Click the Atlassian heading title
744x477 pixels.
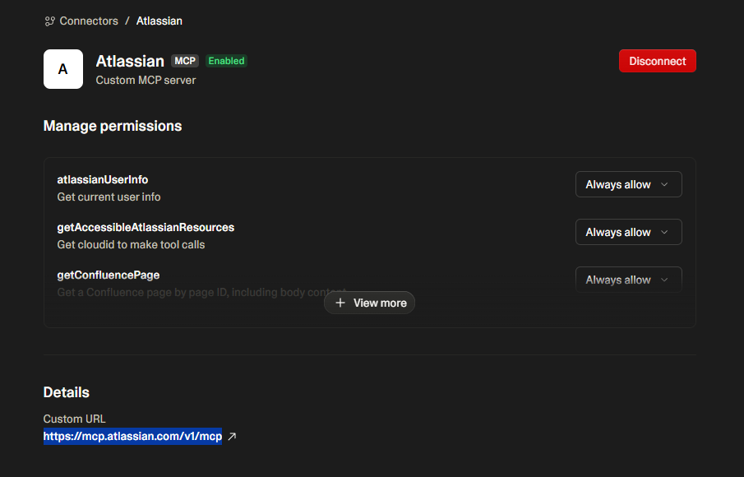pos(130,61)
